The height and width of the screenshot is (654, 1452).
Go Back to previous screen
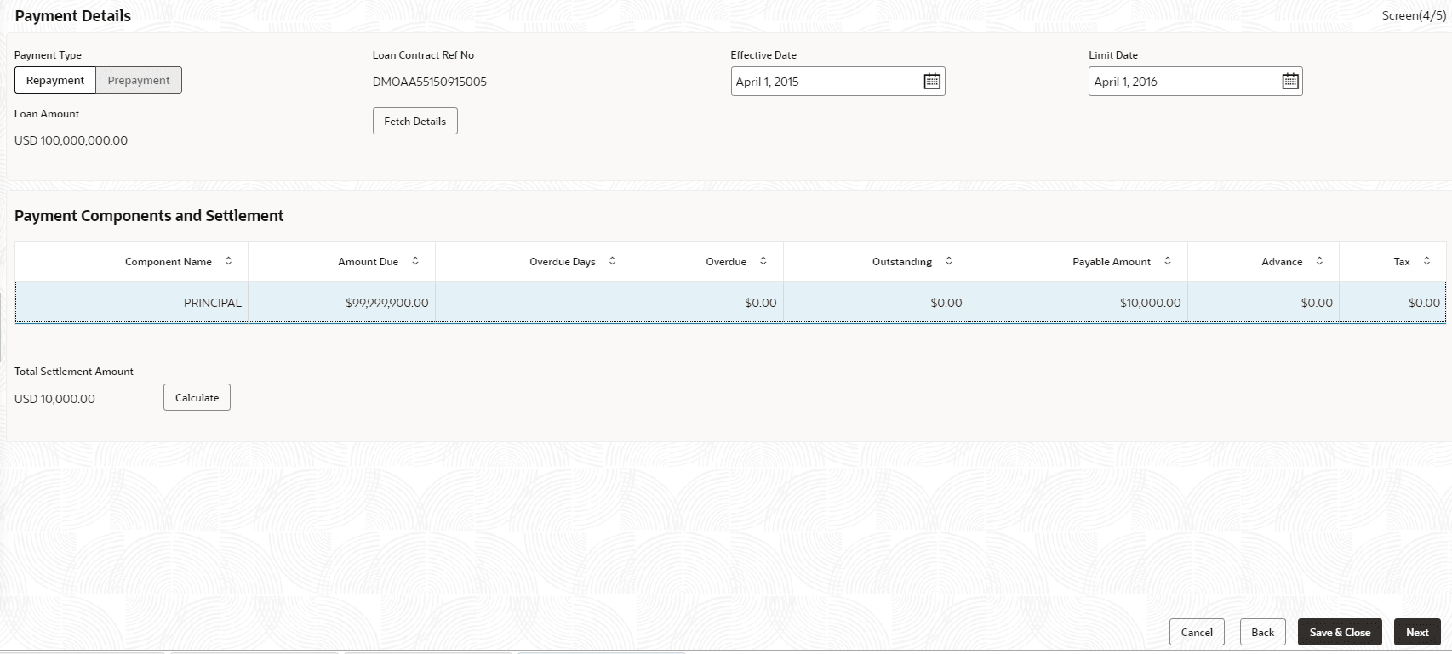(x=1262, y=632)
